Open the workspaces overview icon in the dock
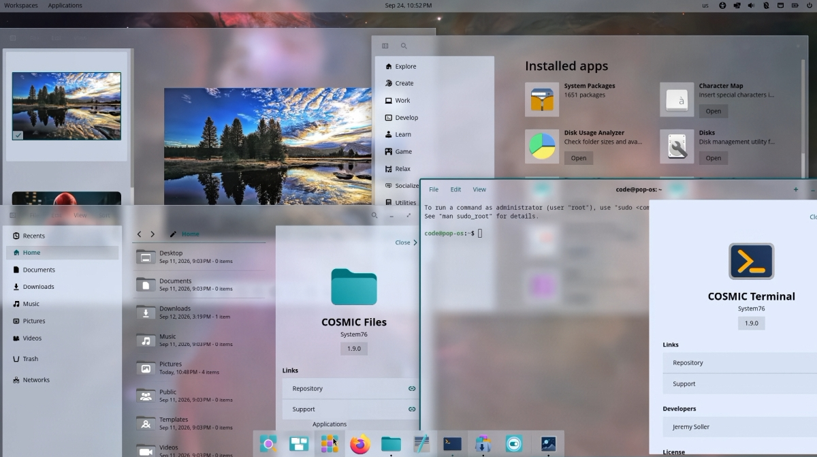This screenshot has height=457, width=817. (299, 444)
